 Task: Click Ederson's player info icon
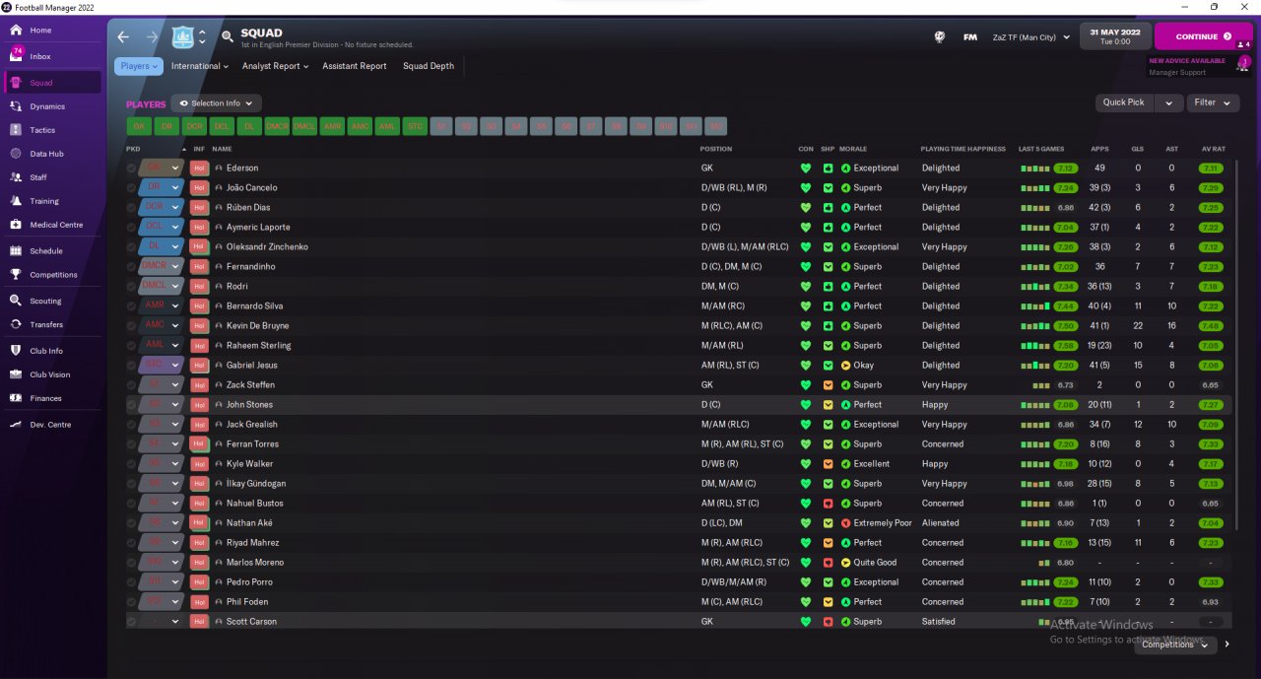coord(219,169)
